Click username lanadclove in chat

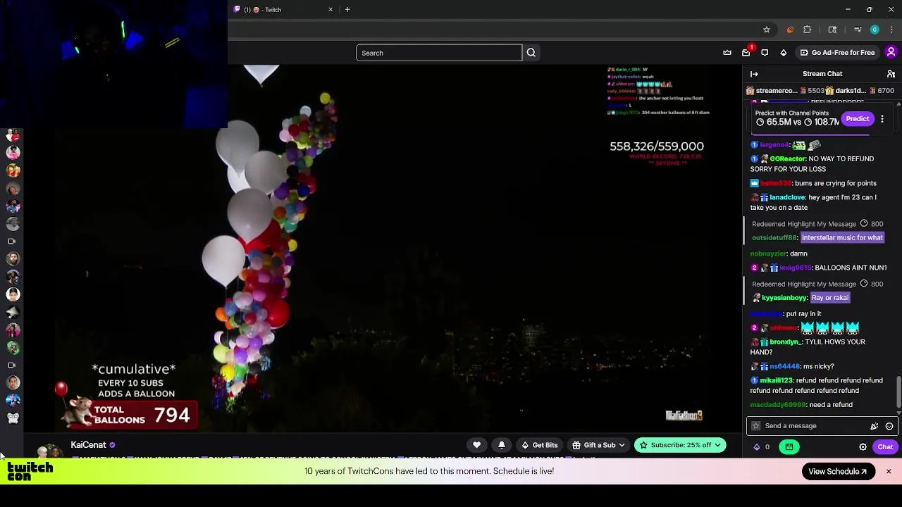coord(788,198)
